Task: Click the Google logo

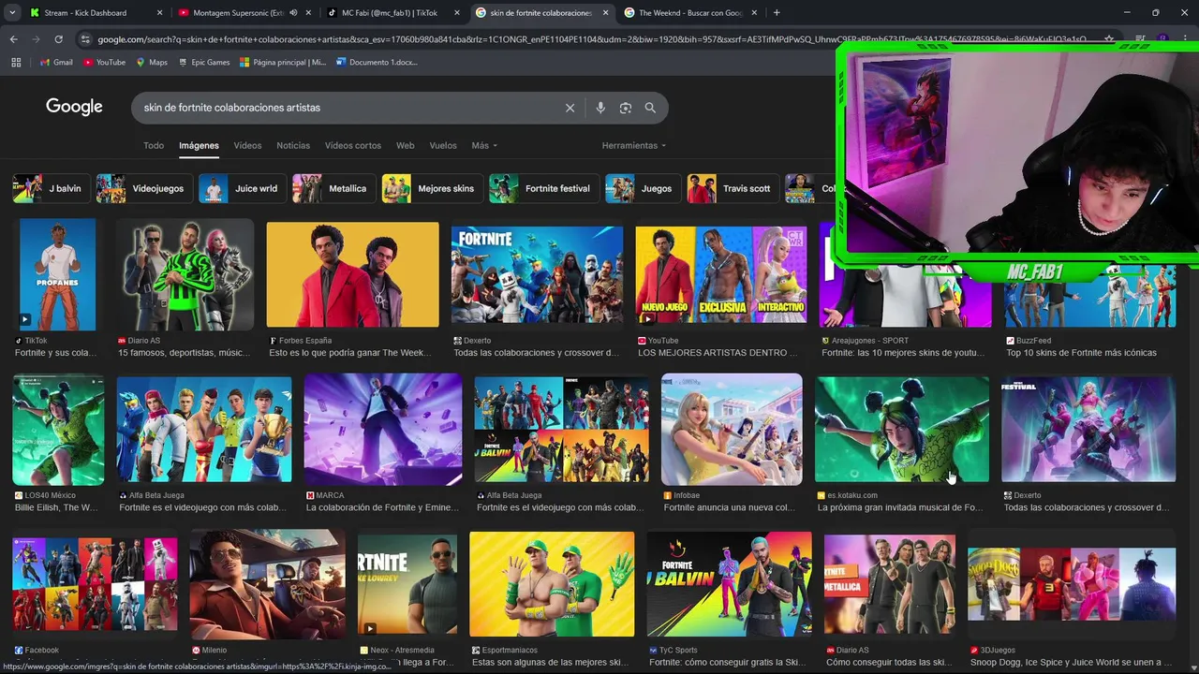Action: click(x=74, y=107)
